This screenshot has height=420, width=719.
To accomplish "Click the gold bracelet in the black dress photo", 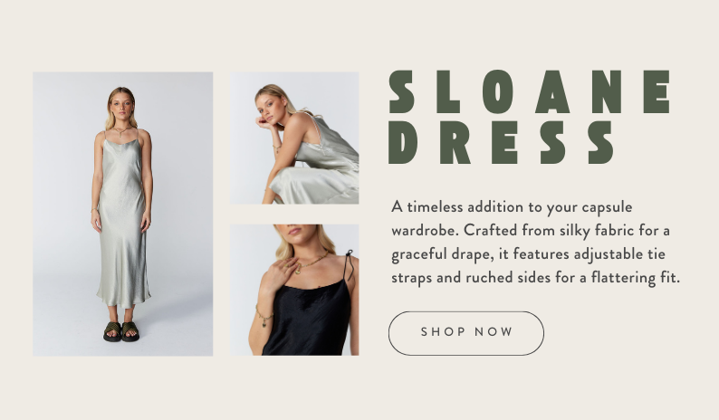I will coord(264,317).
